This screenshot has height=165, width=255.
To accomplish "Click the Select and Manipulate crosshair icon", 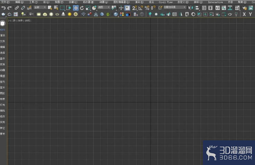I will 121,8.
